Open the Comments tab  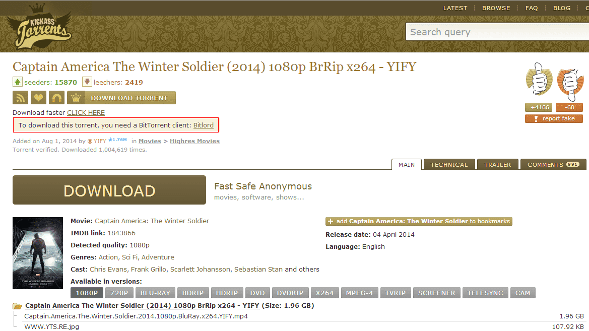(x=553, y=165)
